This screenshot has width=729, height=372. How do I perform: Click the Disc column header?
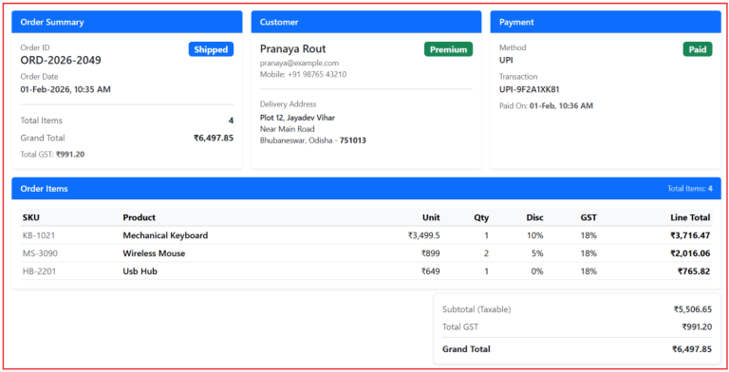pos(534,217)
